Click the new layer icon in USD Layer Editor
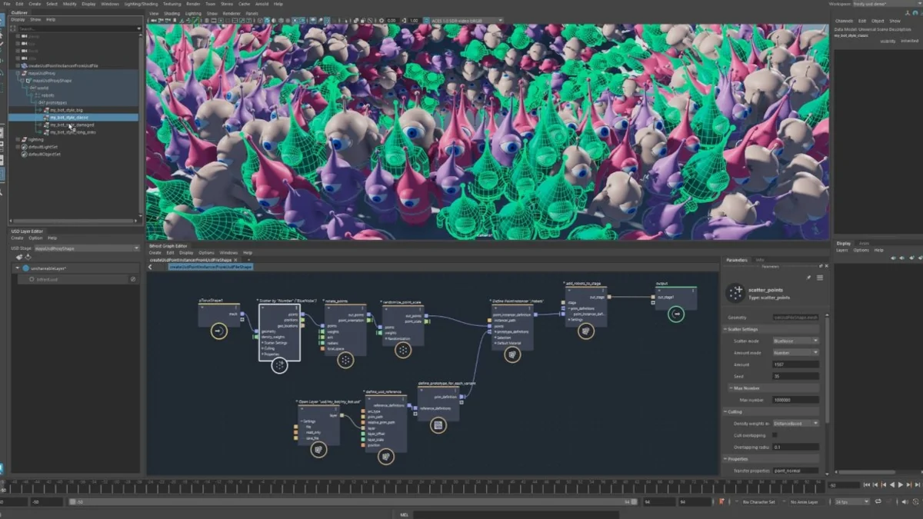 click(18, 257)
